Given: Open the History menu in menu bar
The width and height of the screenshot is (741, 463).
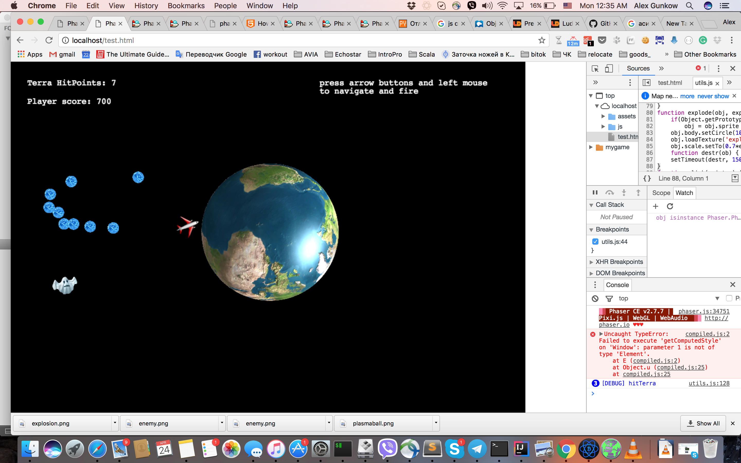Looking at the screenshot, I should point(146,5).
